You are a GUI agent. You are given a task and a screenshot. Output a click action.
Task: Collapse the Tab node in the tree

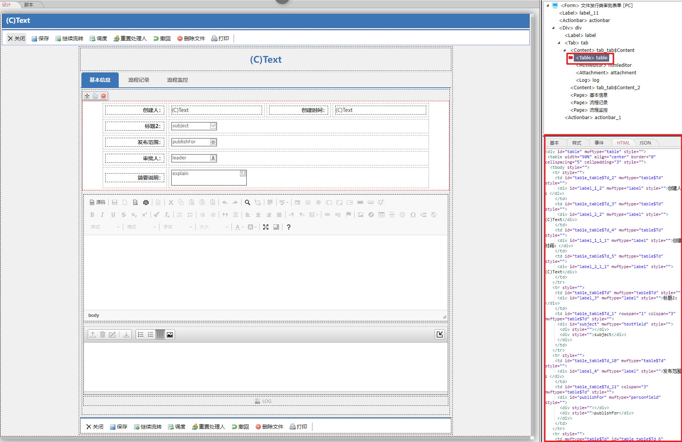pos(559,43)
